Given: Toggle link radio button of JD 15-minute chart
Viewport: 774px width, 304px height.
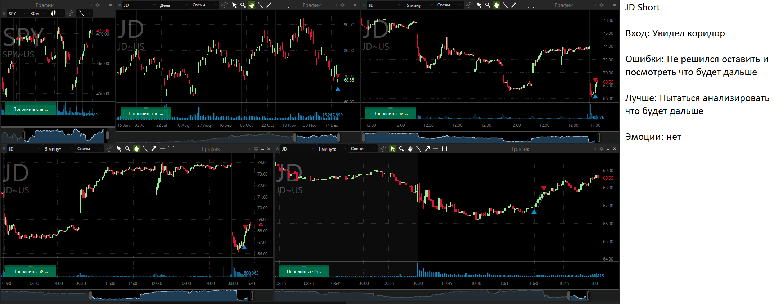Looking at the screenshot, I should click(x=364, y=5).
